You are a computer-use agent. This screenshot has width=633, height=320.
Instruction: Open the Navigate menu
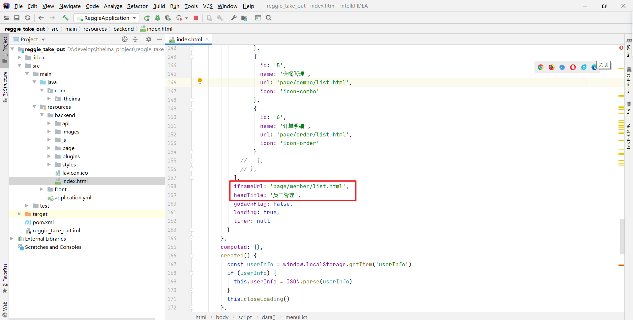point(70,6)
